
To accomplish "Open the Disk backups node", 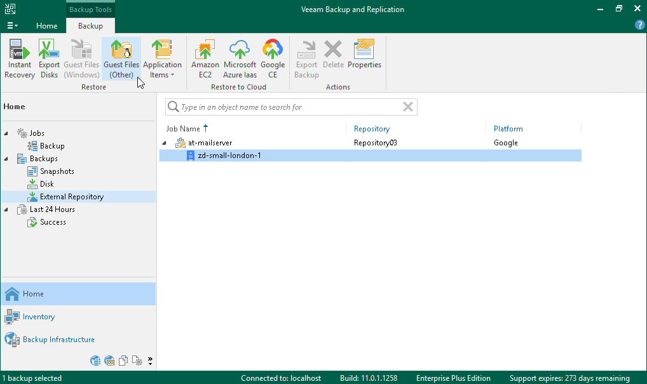I will tap(46, 184).
